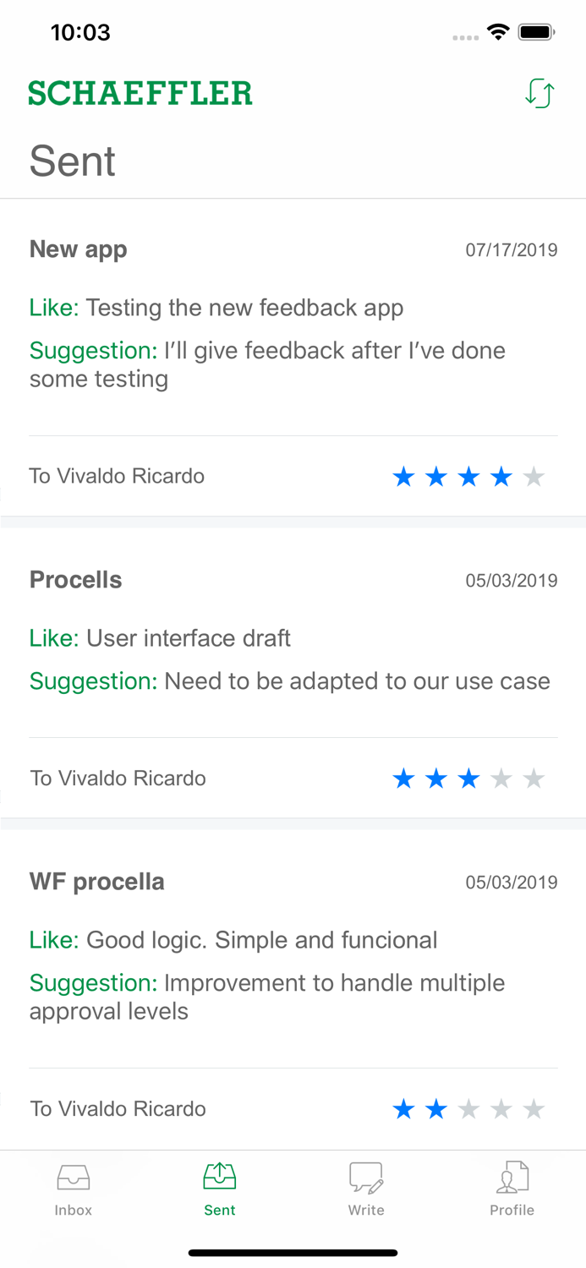Select the Sent envelope icon
The height and width of the screenshot is (1268, 586).
(219, 1176)
